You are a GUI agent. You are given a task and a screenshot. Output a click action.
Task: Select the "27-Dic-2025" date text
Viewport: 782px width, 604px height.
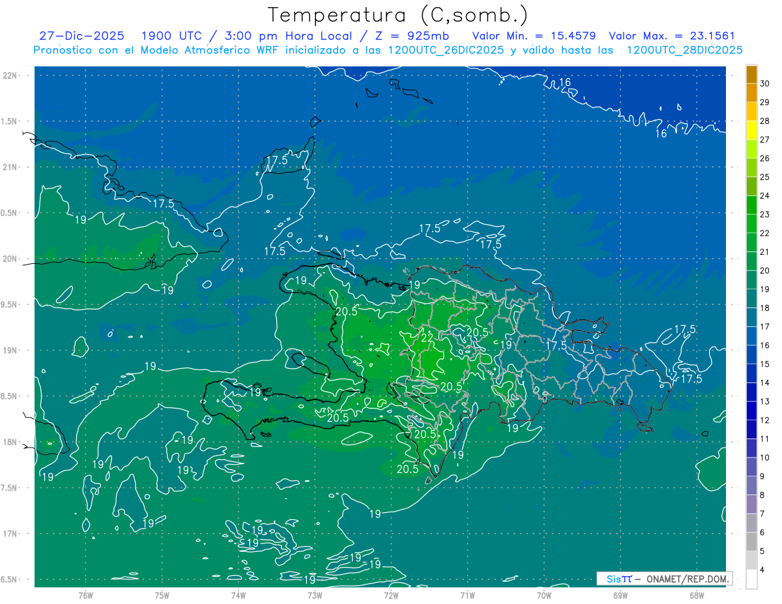click(x=81, y=36)
